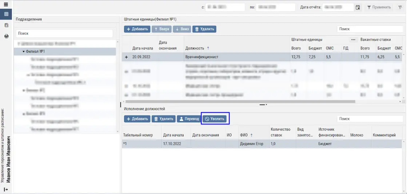Click the clear filter icon next to Применить
Screen dimensions: 407x194
(x=400, y=7)
